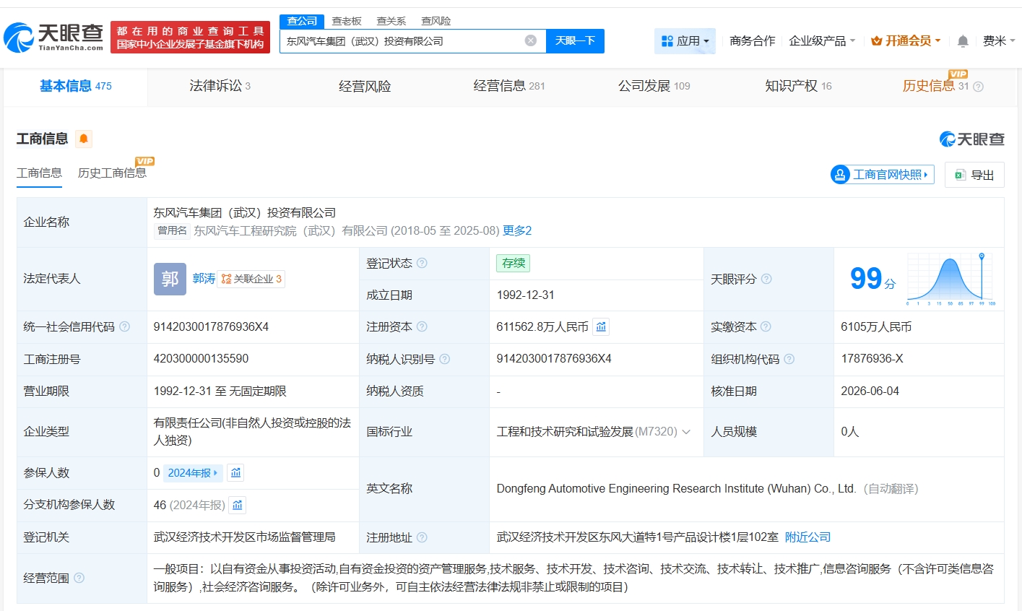Image resolution: width=1022 pixels, height=611 pixels.
Task: Select registration number 420300000135590
Action: click(x=201, y=359)
